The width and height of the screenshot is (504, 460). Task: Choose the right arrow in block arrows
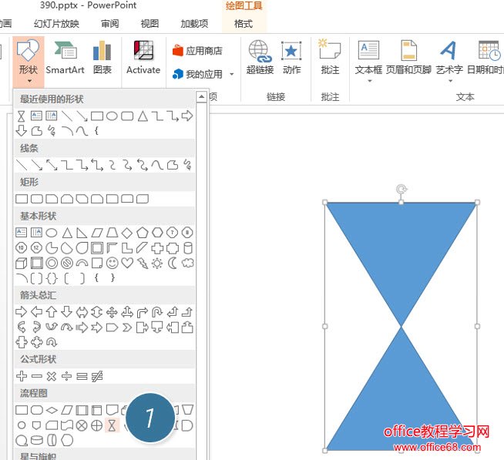[x=22, y=312]
